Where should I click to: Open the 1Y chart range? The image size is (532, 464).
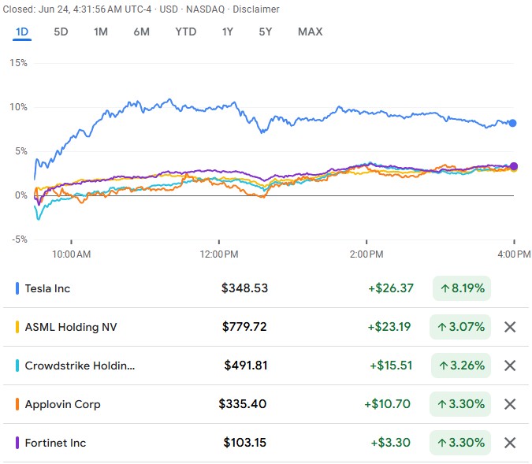pyautogui.click(x=228, y=32)
